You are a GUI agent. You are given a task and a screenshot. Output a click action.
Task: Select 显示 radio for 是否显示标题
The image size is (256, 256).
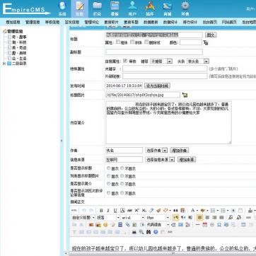click(x=108, y=168)
